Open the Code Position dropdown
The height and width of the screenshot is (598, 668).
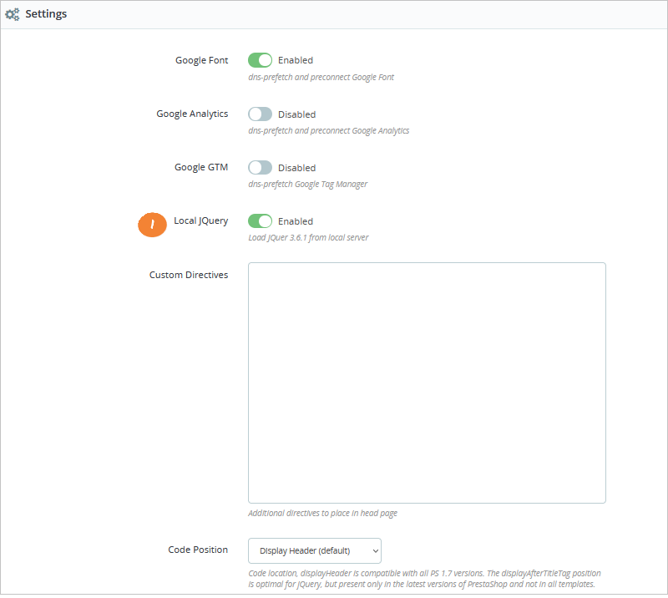(x=315, y=550)
